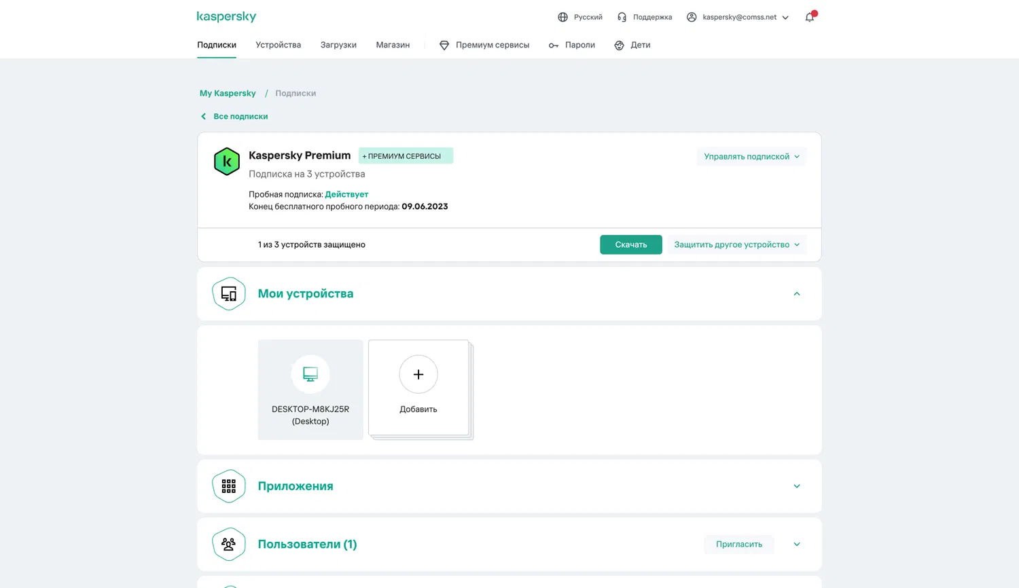Go back via Все подписки link
This screenshot has width=1019, height=588.
click(x=240, y=116)
